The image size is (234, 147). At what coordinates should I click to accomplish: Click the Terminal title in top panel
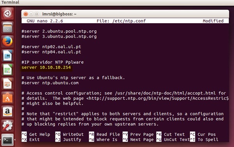[10, 2]
